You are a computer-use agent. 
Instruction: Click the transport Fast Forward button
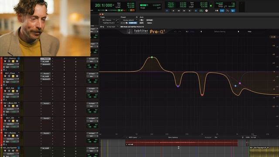pyautogui.click(x=184, y=10)
